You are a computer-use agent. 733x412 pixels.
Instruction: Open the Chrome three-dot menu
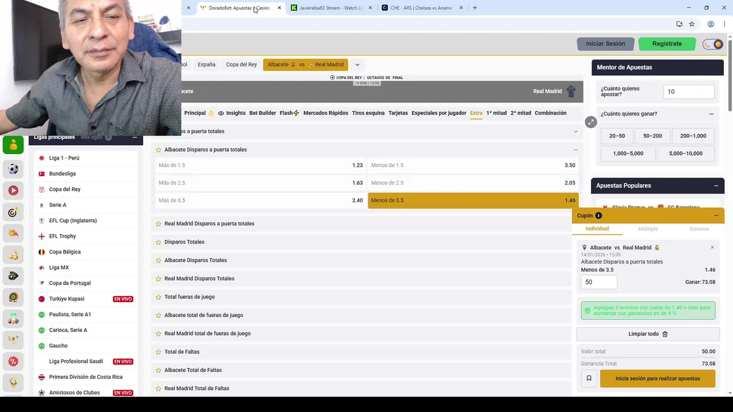(725, 24)
